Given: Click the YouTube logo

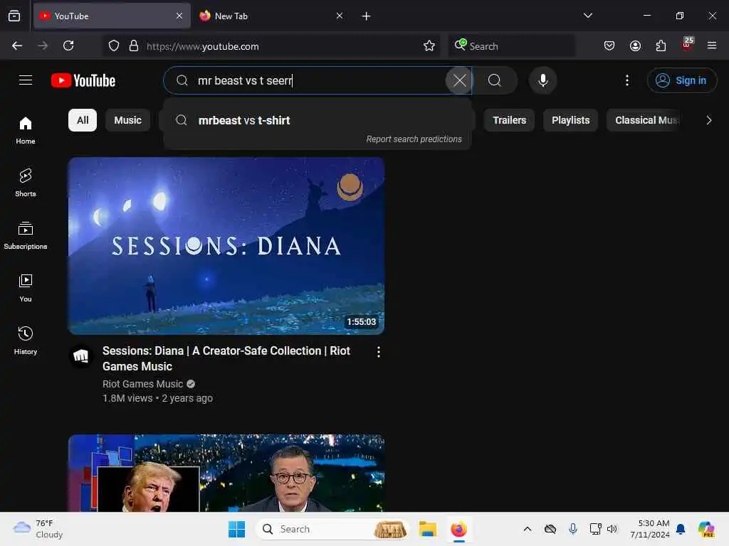Looking at the screenshot, I should (x=83, y=80).
